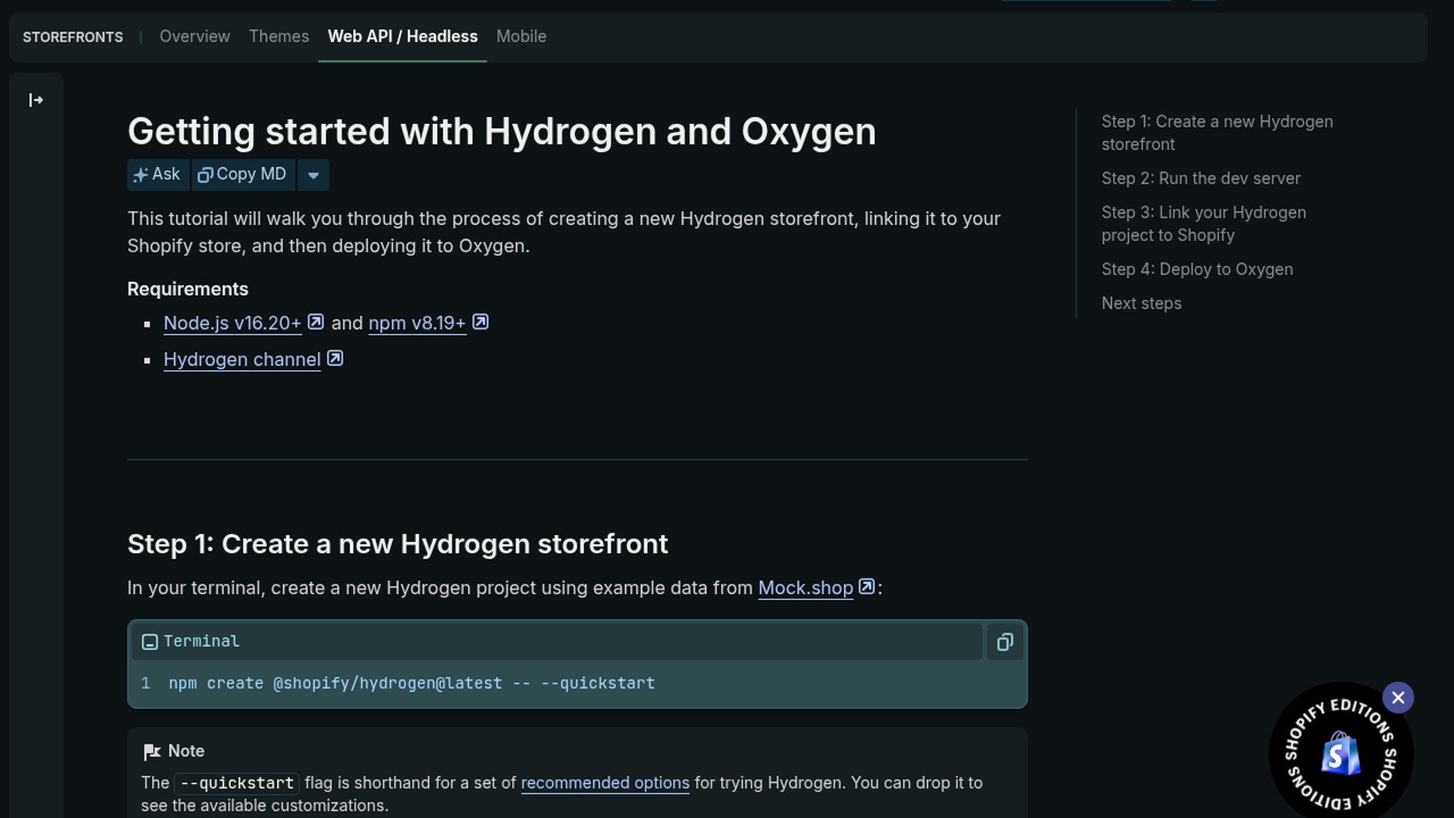This screenshot has width=1454, height=818.
Task: Click the npm create command line
Action: click(x=411, y=683)
